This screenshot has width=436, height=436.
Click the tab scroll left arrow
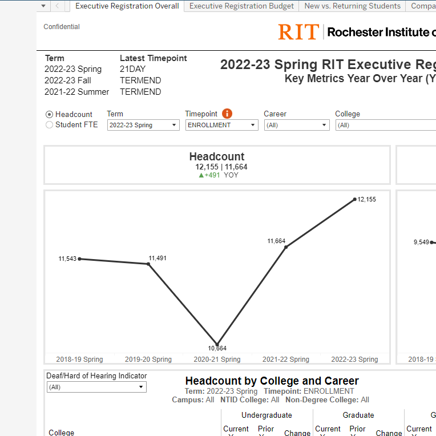pyautogui.click(x=58, y=6)
